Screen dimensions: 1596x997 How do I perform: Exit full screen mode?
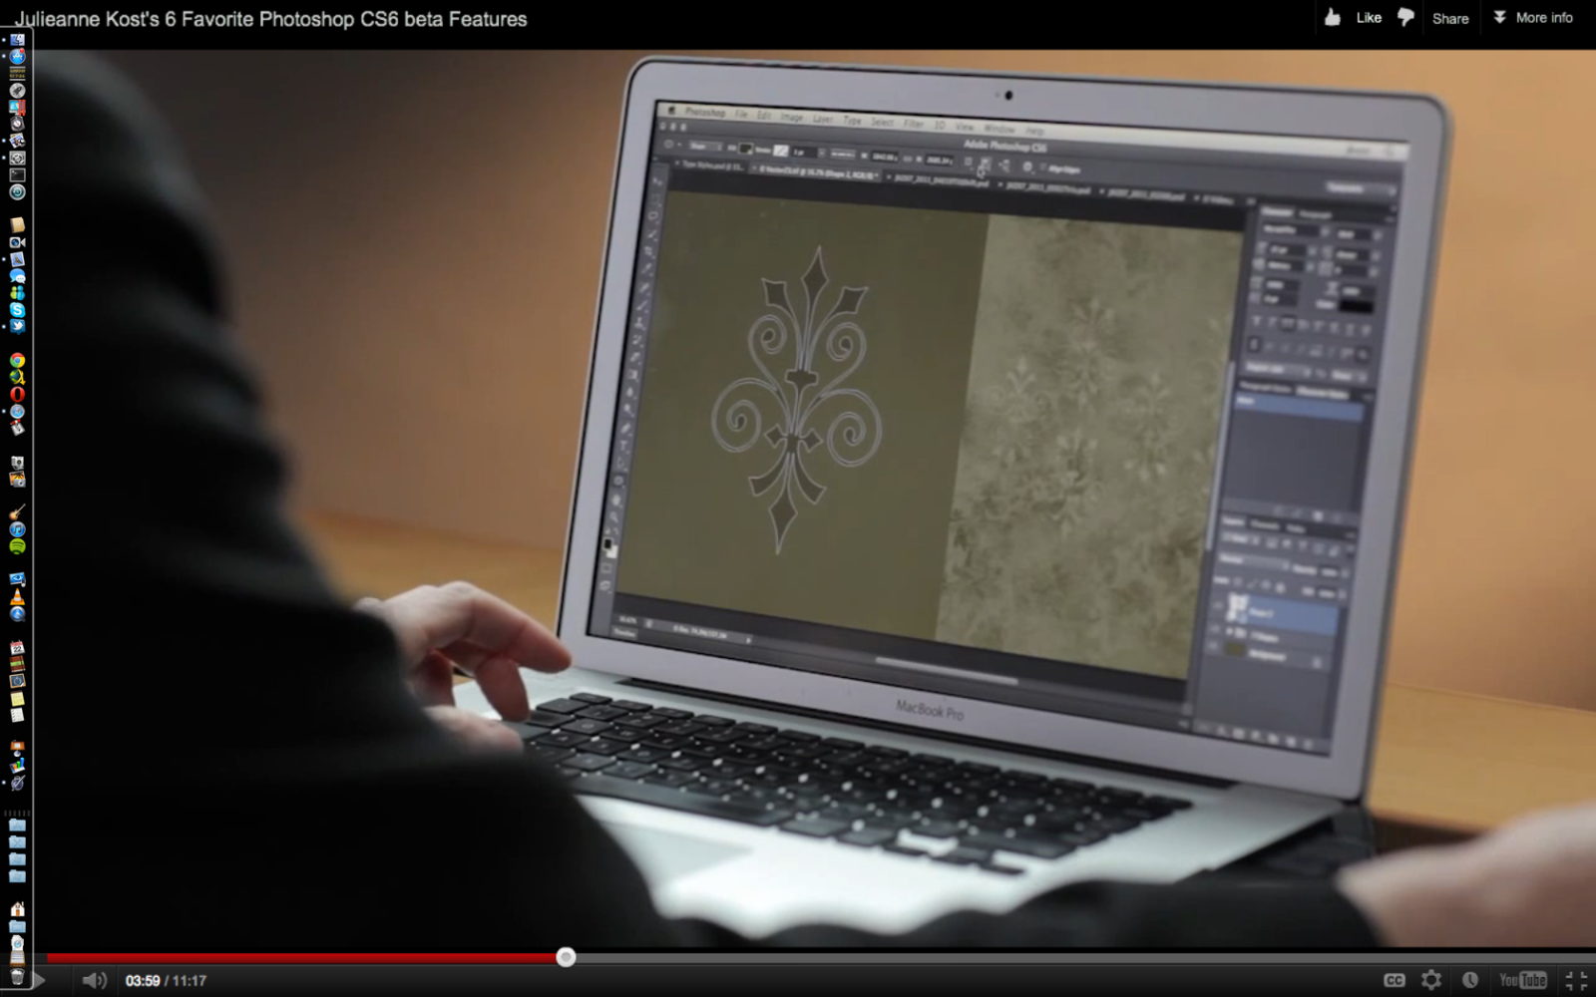coord(1576,980)
